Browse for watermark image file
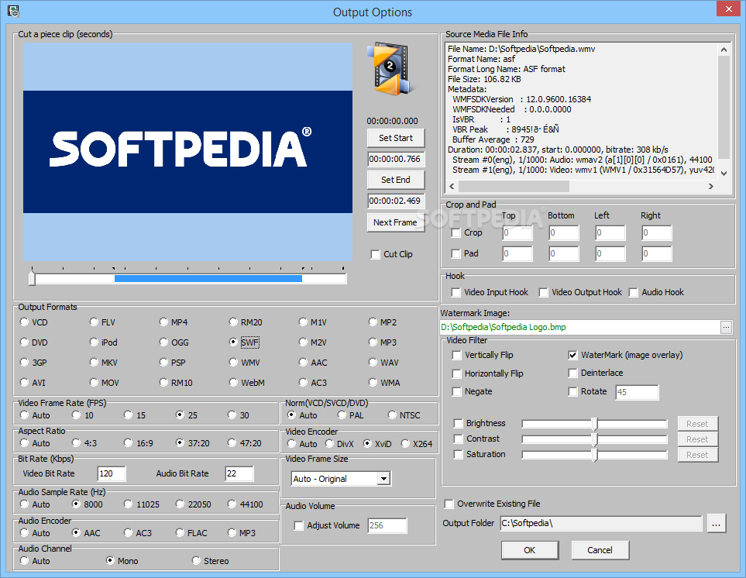This screenshot has width=746, height=578. click(x=726, y=327)
